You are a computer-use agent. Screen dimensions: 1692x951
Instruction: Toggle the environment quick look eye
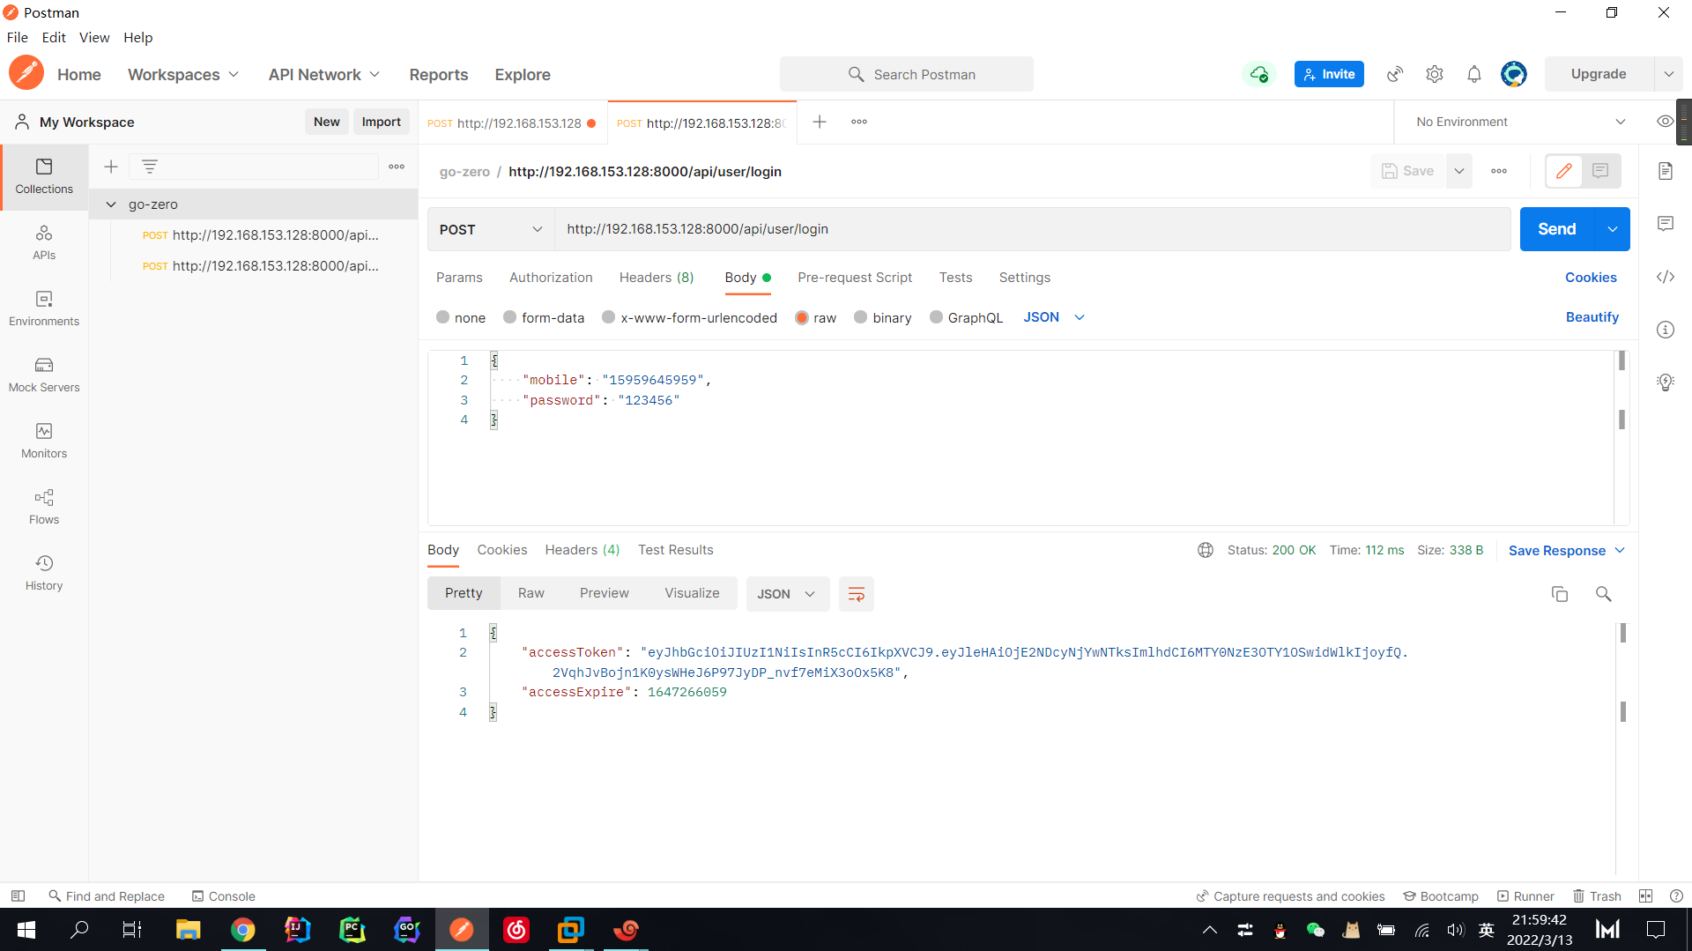pyautogui.click(x=1665, y=122)
